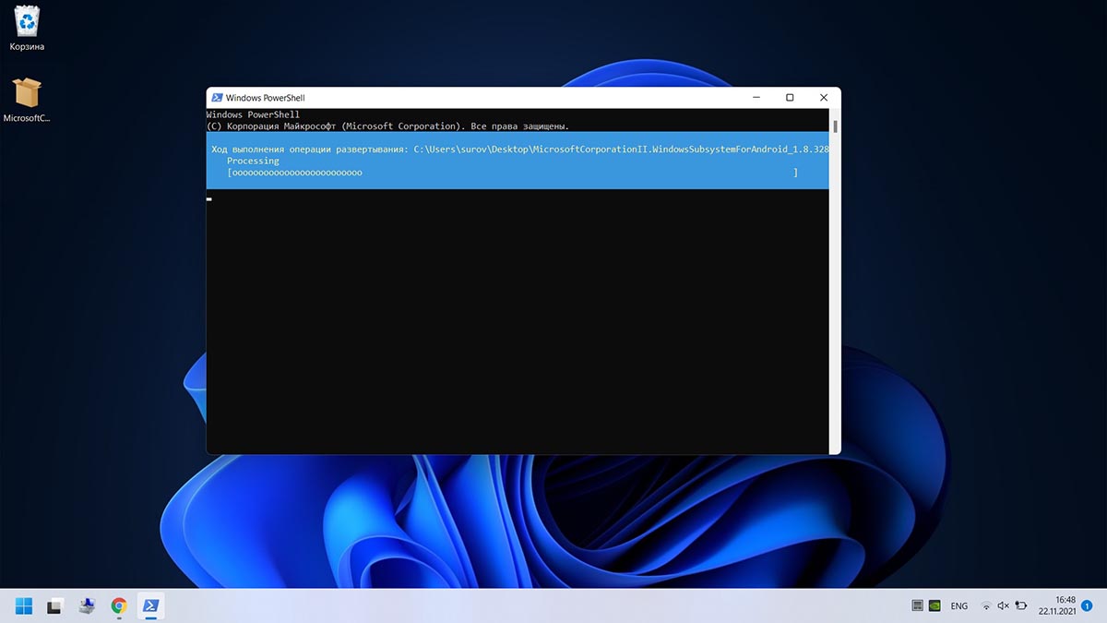Click the NVIDIA tray icon
Viewport: 1107px width, 623px height.
pyautogui.click(x=936, y=606)
